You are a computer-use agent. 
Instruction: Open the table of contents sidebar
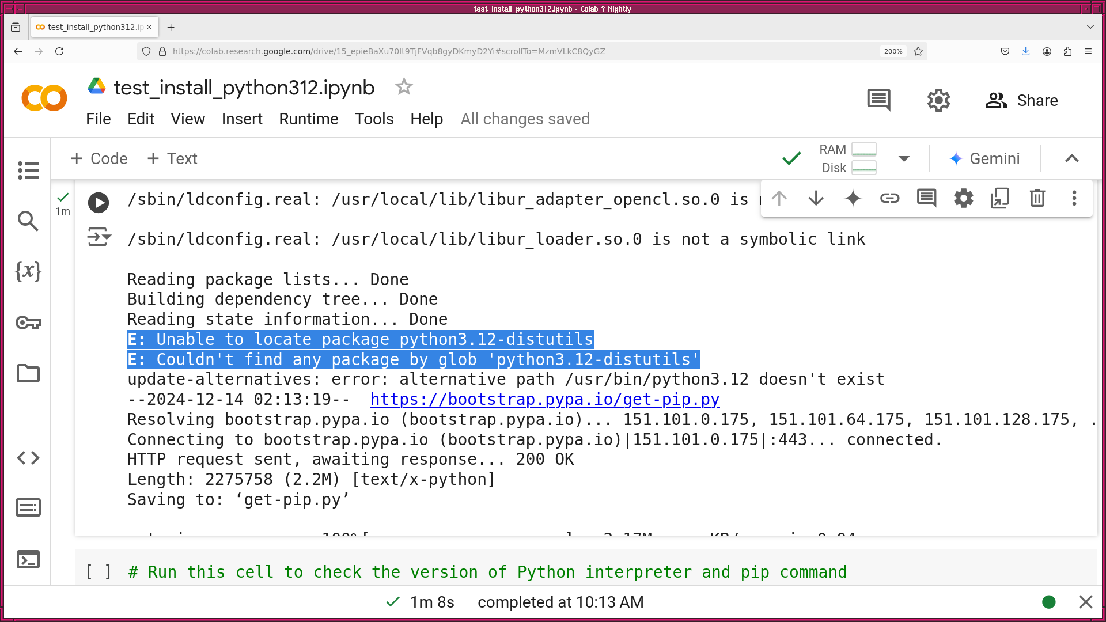click(28, 170)
